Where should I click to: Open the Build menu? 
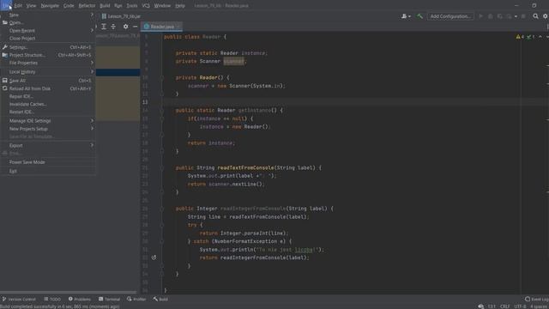tap(105, 6)
